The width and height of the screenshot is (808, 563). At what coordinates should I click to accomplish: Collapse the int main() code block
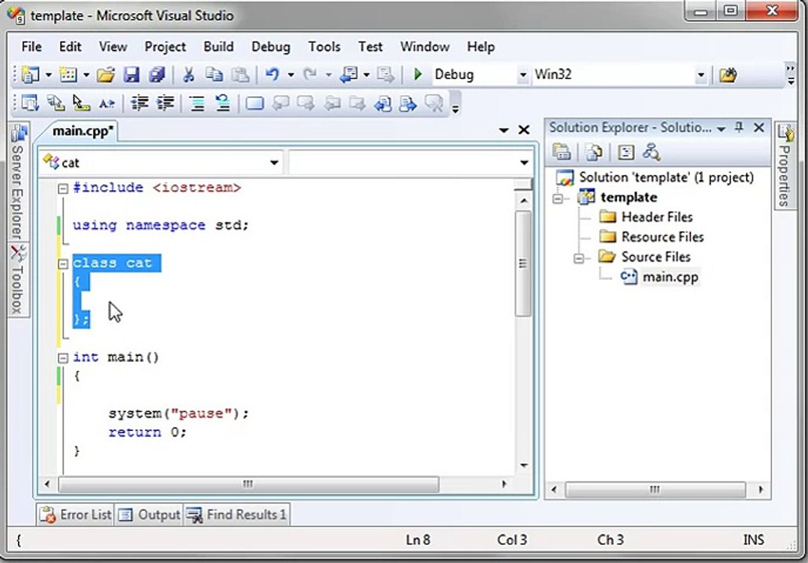pyautogui.click(x=63, y=357)
